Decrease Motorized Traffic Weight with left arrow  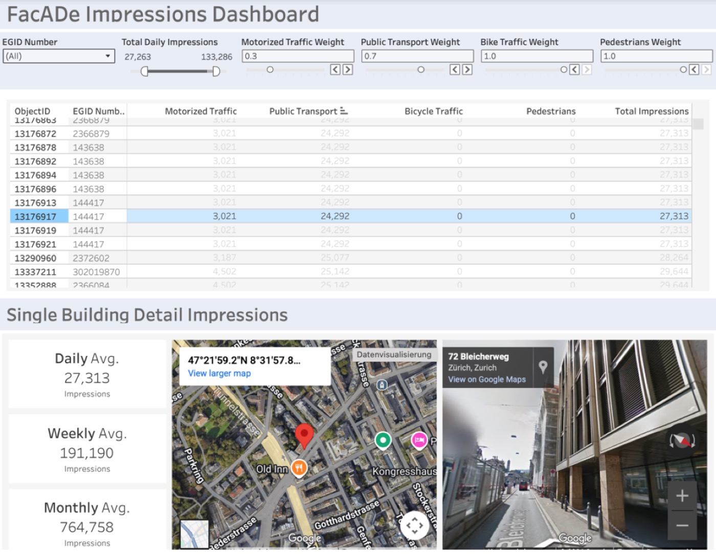(335, 69)
